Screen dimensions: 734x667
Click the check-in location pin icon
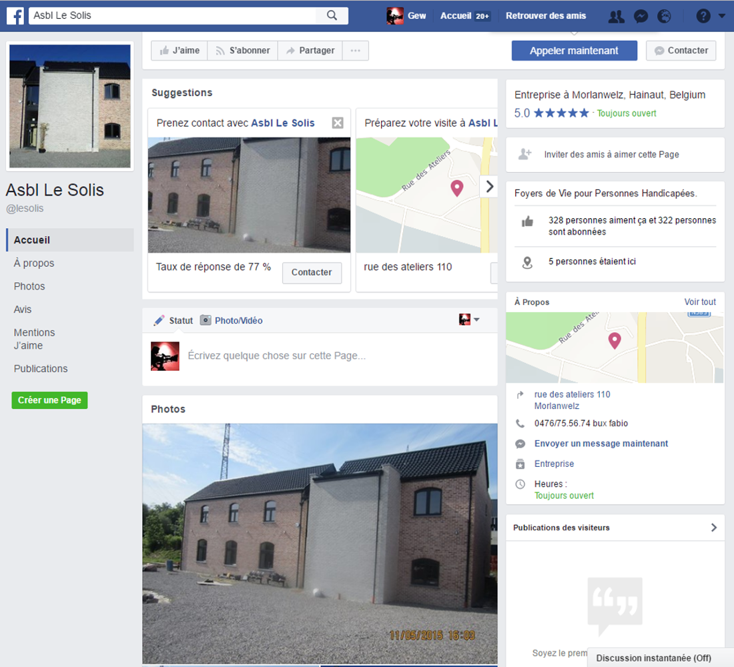click(527, 263)
